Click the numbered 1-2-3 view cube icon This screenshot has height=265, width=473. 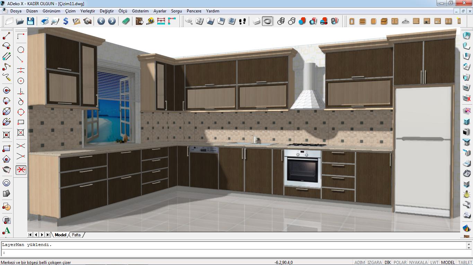click(199, 21)
